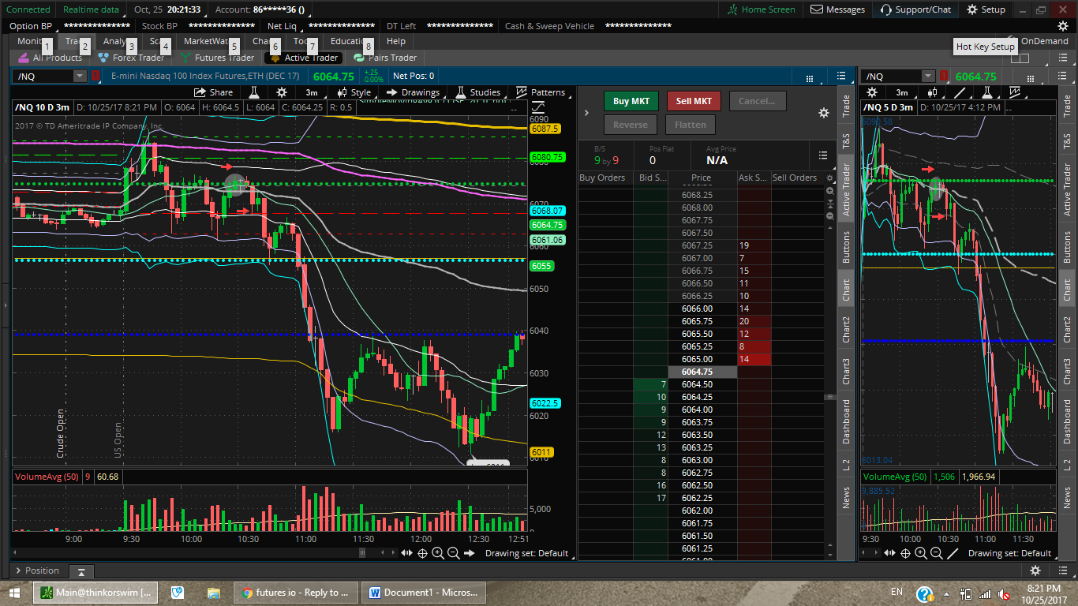Click the Reverse button
Image resolution: width=1078 pixels, height=606 pixels.
pyautogui.click(x=631, y=125)
